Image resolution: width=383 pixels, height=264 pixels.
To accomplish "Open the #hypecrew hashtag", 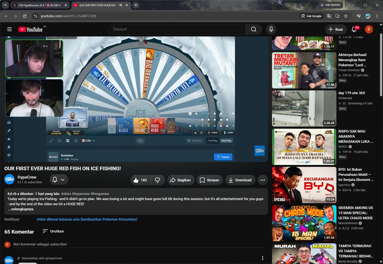I will point(80,194).
